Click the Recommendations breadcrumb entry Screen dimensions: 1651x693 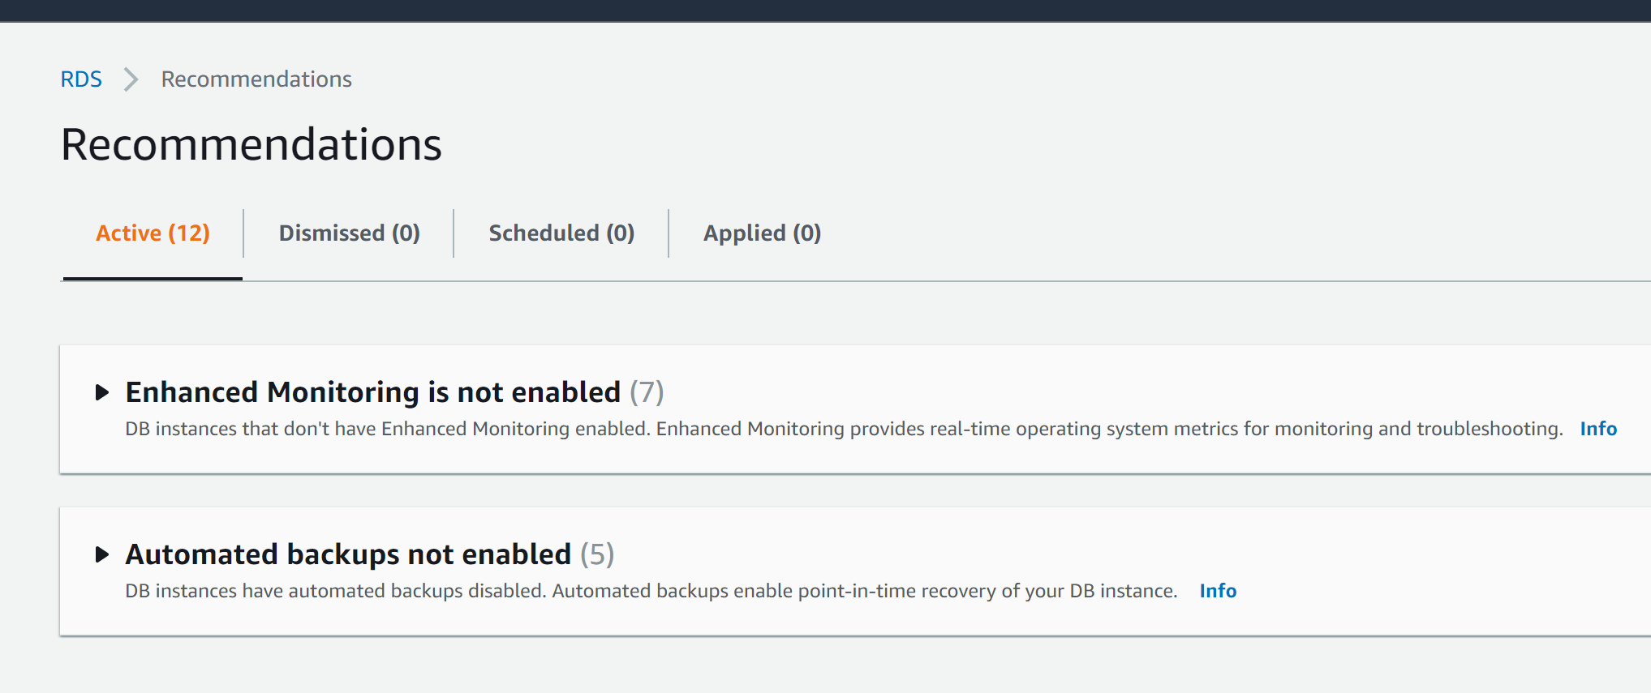point(256,79)
